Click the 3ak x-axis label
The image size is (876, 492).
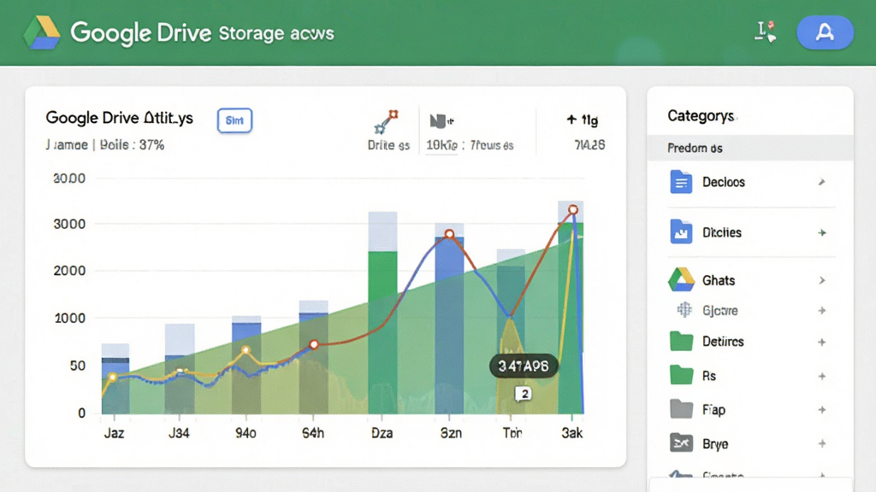point(572,433)
